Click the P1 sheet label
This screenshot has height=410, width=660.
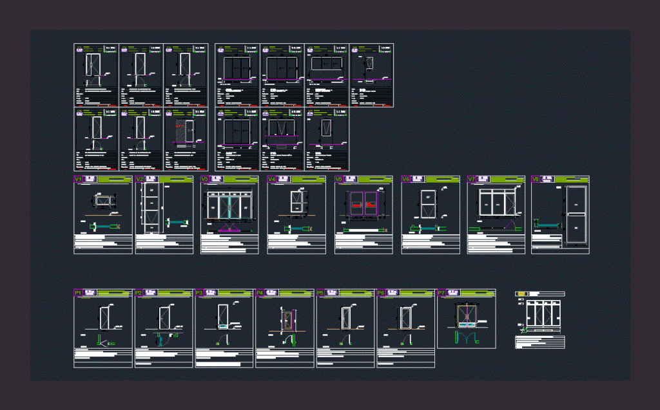tap(78, 292)
